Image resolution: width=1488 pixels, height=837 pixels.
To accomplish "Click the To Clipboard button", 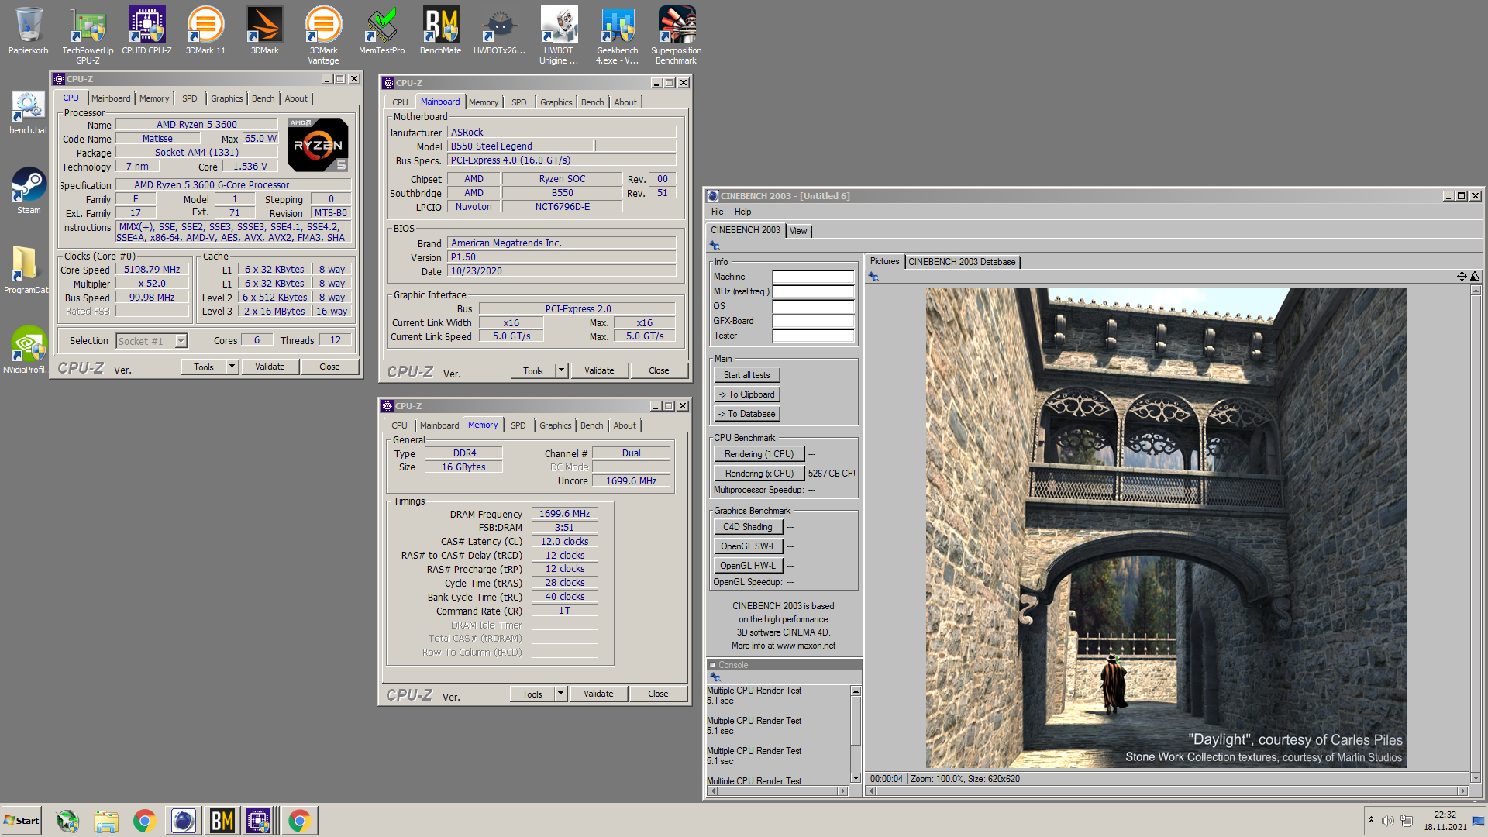I will coord(746,394).
